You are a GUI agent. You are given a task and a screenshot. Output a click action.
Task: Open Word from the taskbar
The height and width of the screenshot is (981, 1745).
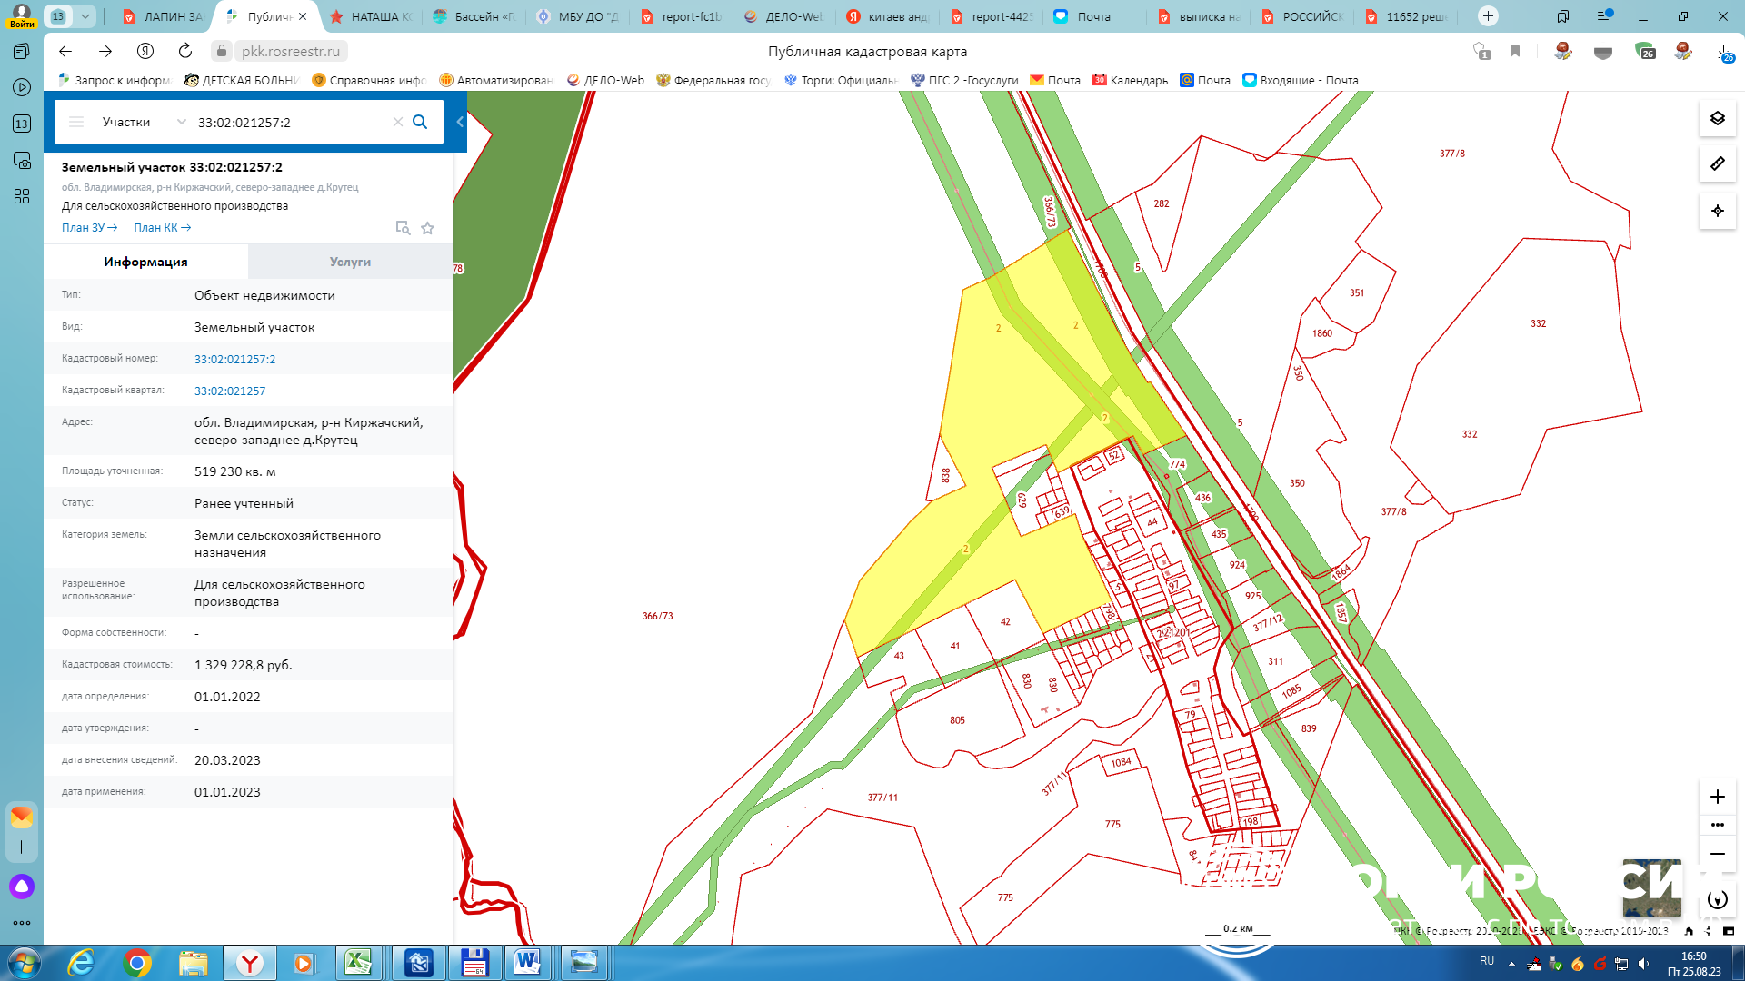(x=527, y=963)
